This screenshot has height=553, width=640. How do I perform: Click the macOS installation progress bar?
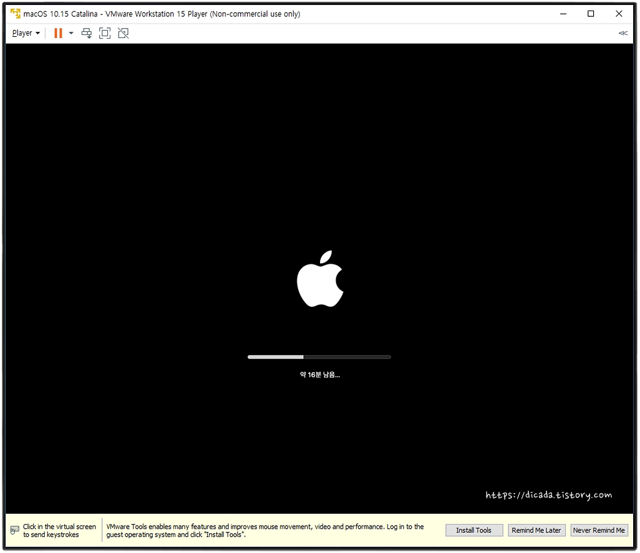[x=319, y=357]
